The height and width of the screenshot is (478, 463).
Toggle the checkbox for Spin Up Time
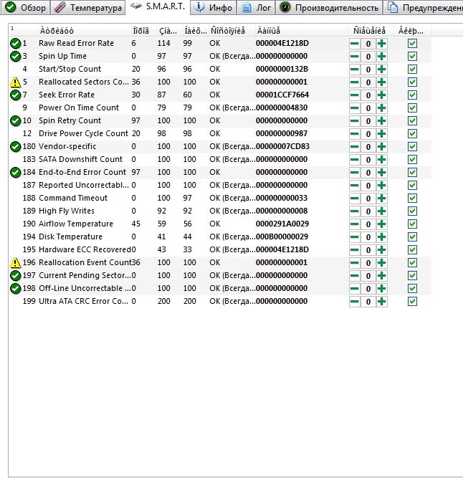tap(412, 57)
